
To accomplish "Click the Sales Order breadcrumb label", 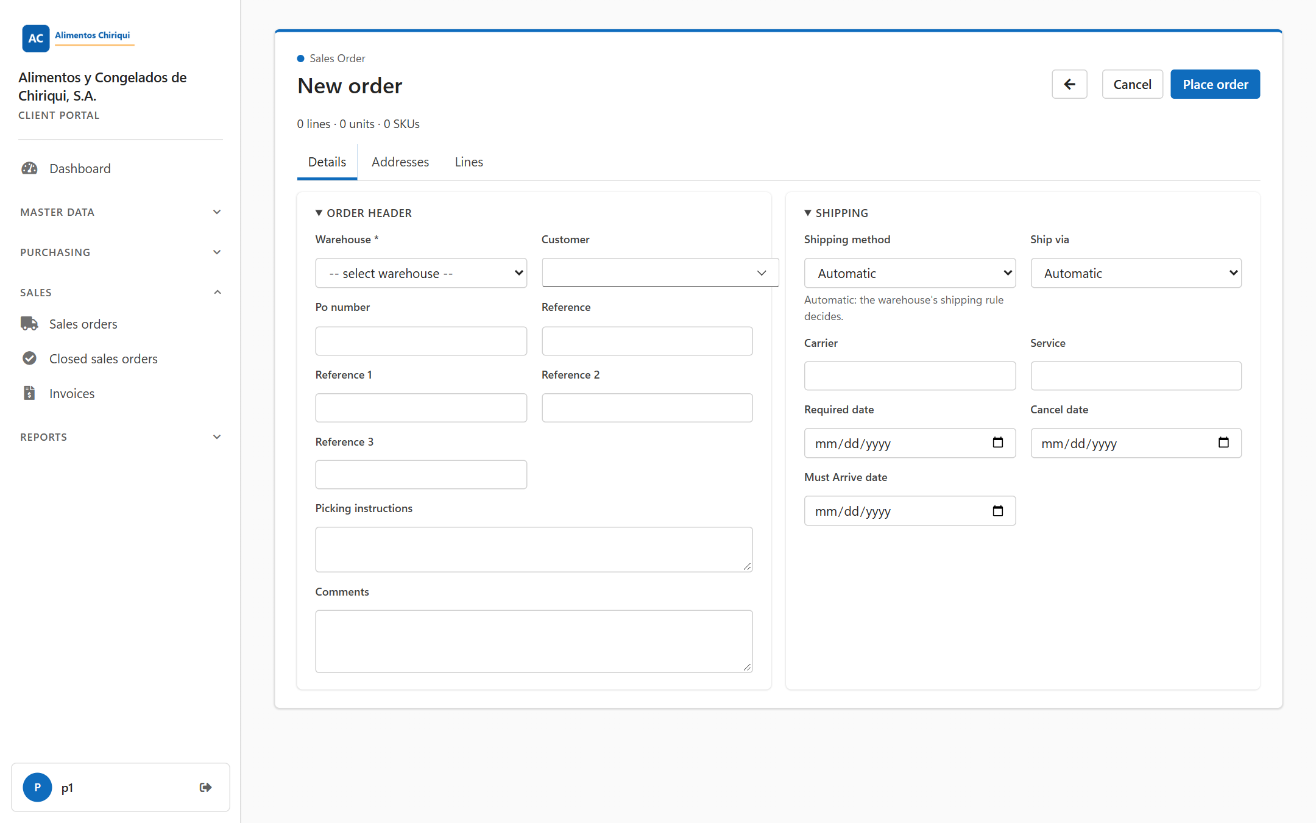I will coord(337,59).
